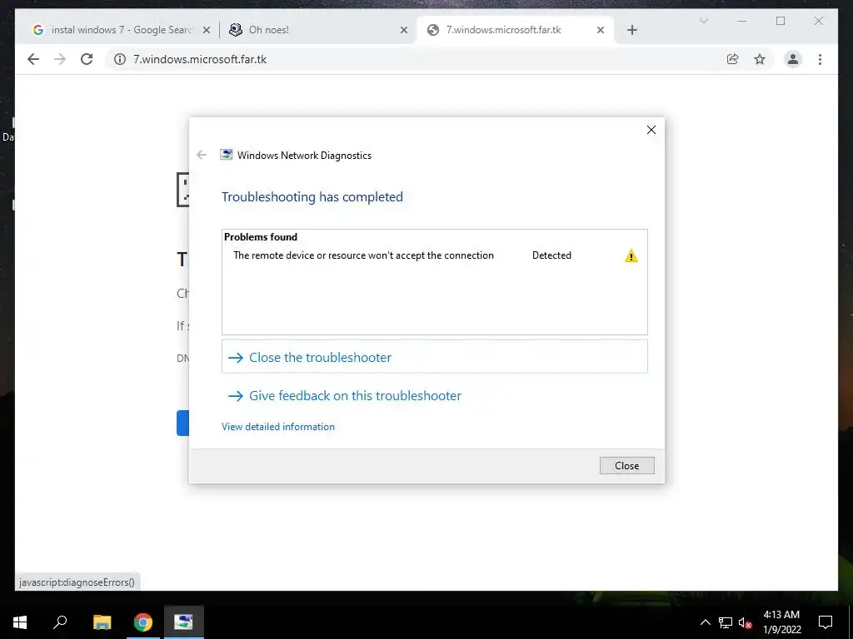Open the muted volume tray icon
This screenshot has width=853, height=639.
point(745,622)
